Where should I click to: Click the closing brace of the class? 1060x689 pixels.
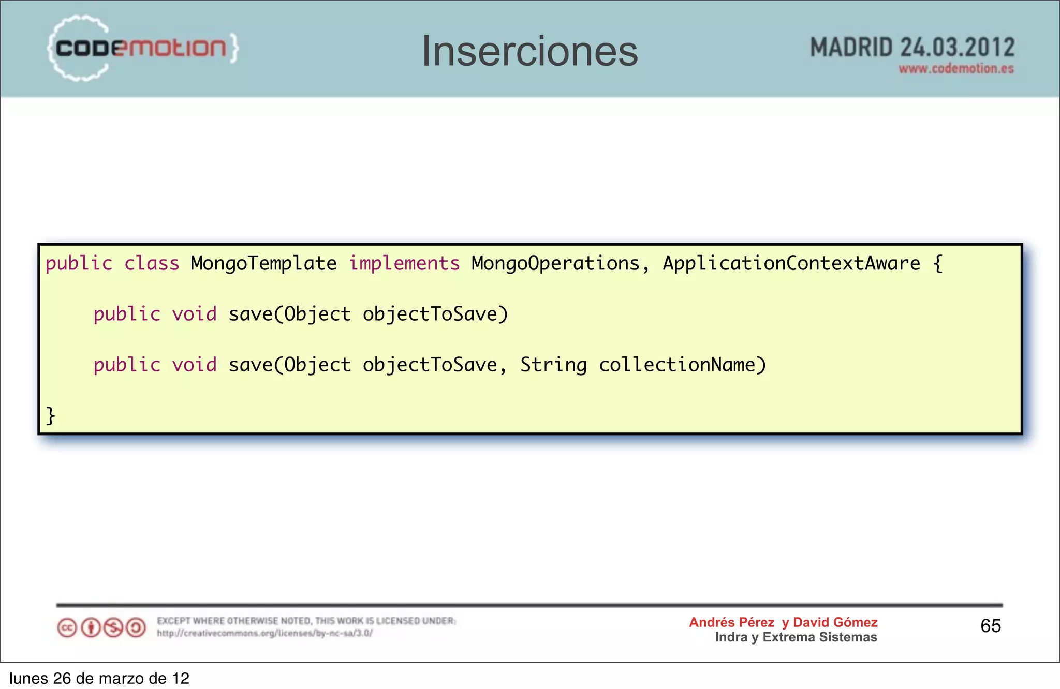coord(50,415)
